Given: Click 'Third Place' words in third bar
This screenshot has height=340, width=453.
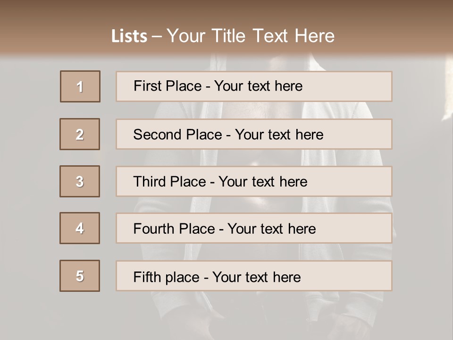Looking at the screenshot, I should tap(169, 182).
